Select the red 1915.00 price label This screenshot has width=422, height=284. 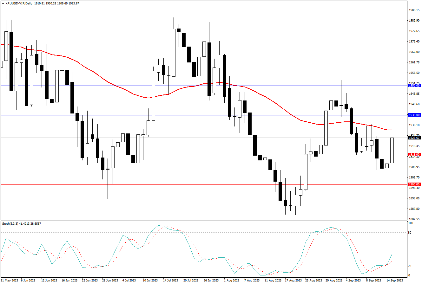click(x=414, y=155)
